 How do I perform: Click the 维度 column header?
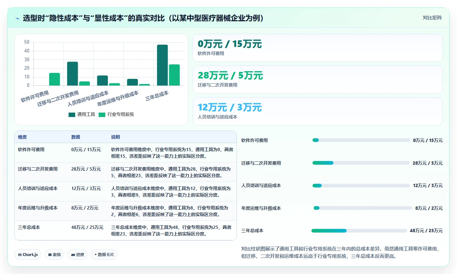click(22, 137)
